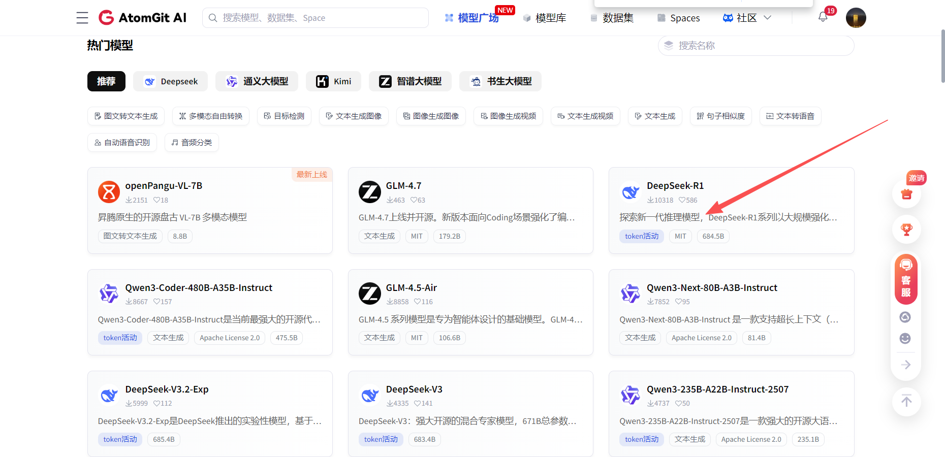Click the AtomGit AI logo
Viewport: 945px width, 457px height.
[x=142, y=18]
